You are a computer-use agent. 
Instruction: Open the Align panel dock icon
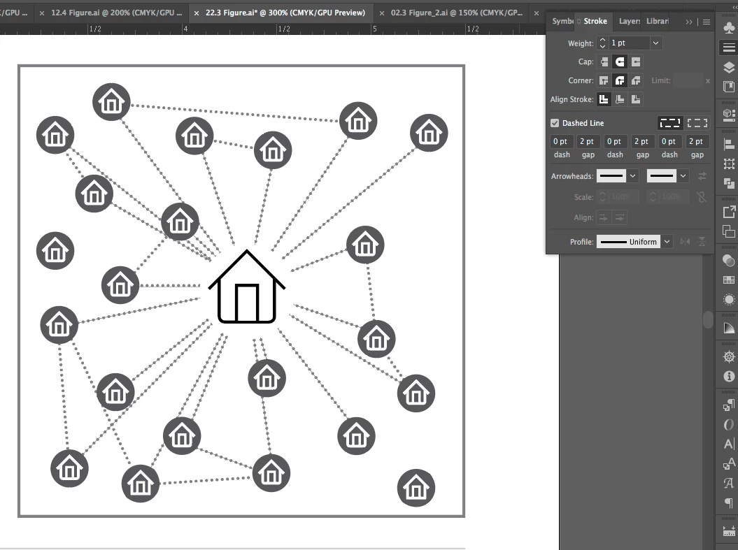[729, 145]
